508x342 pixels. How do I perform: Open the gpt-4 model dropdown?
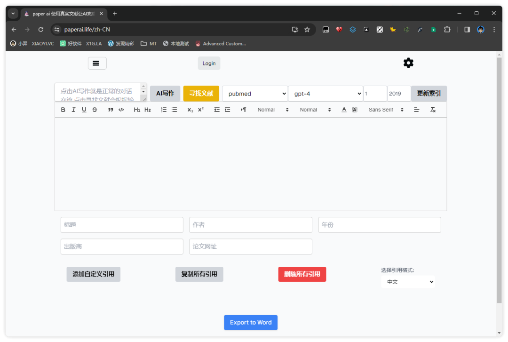pos(325,94)
